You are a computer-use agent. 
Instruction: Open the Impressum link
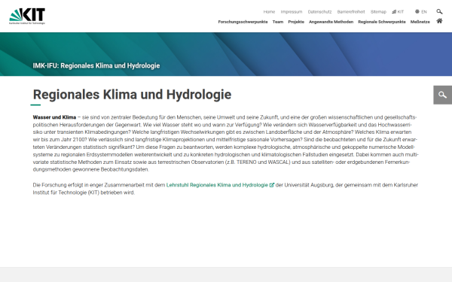291,12
